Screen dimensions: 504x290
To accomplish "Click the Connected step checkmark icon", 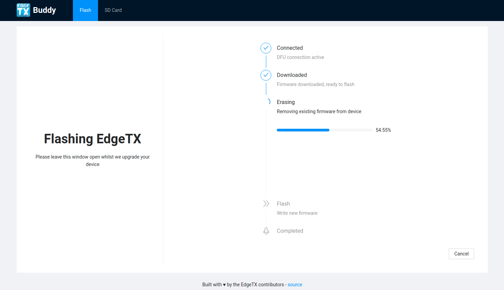I will pyautogui.click(x=266, y=48).
